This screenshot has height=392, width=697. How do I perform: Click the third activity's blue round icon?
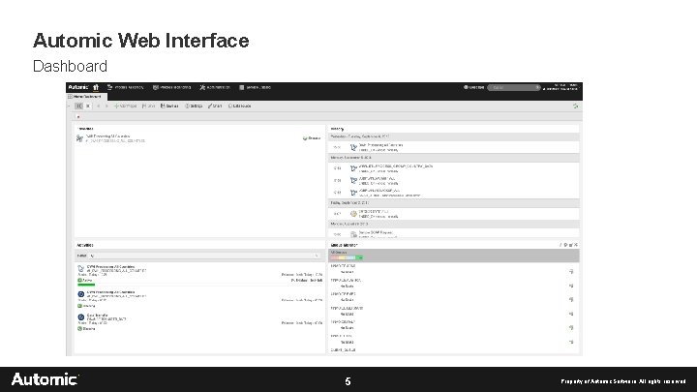81,317
